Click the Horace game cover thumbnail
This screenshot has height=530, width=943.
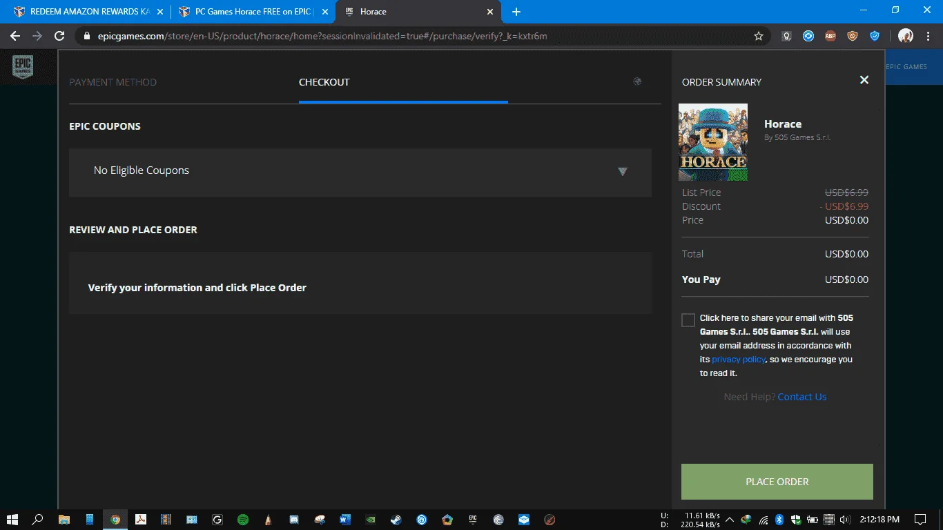click(x=713, y=142)
